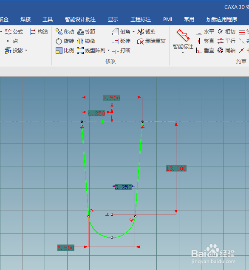
Task: Select the 3.250 dimension value
Action: point(123,187)
